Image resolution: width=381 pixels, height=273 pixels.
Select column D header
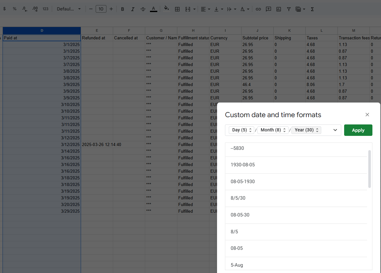pos(42,30)
